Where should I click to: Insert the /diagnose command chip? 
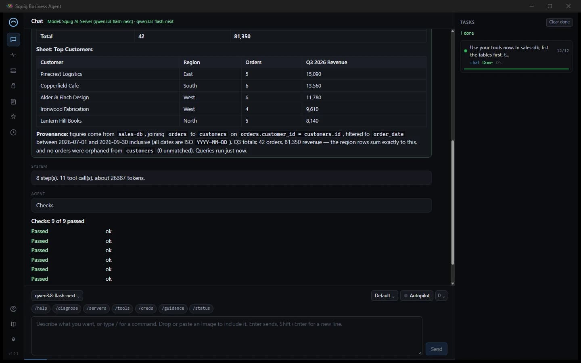coord(67,309)
